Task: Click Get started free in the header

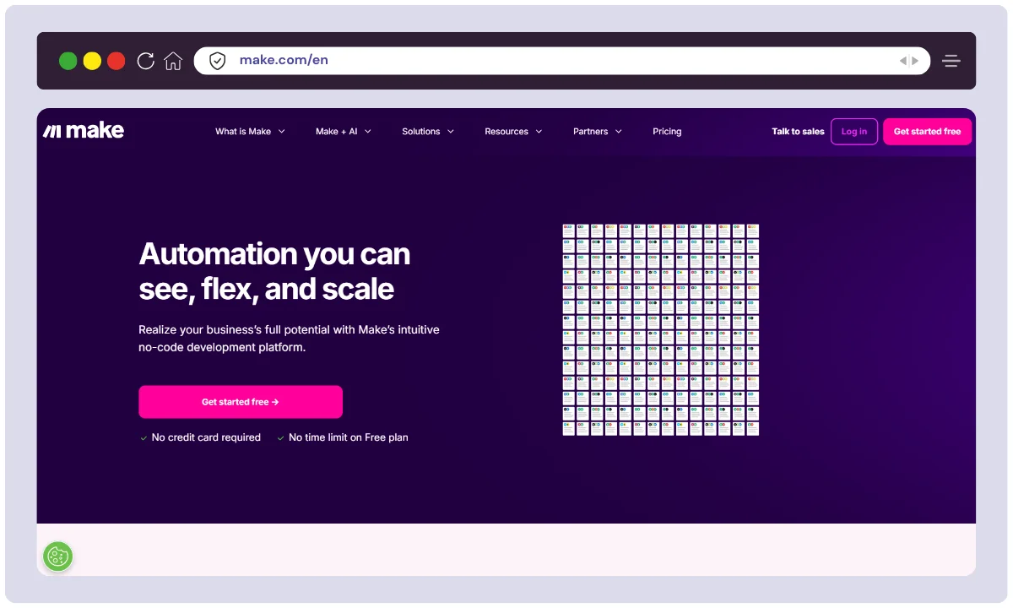Action: (x=928, y=132)
